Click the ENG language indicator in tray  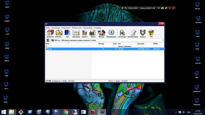click(x=189, y=112)
